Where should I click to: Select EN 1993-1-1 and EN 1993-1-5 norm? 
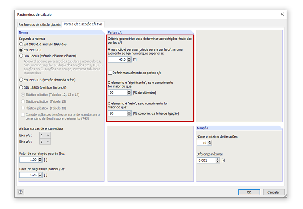(x=43, y=44)
